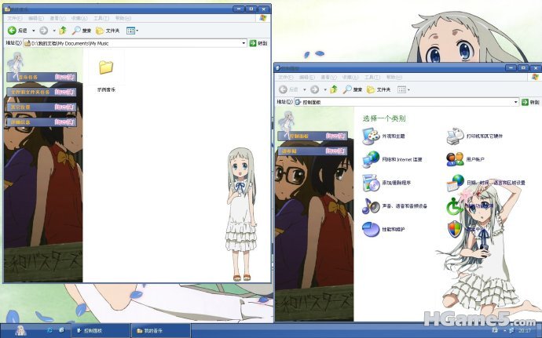Viewport: 542px width, 338px height.
Task: Collapse the 文件和文件夹任务 sidebar panel
Action: (42, 92)
